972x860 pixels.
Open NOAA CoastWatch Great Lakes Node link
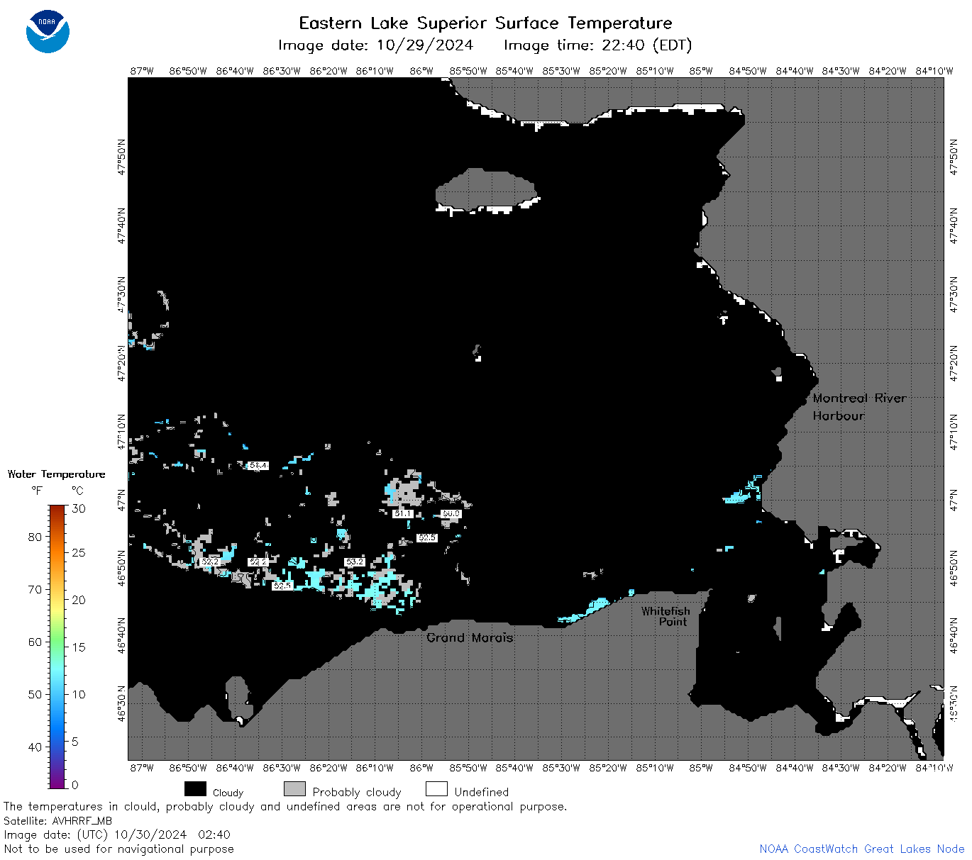pyautogui.click(x=861, y=849)
